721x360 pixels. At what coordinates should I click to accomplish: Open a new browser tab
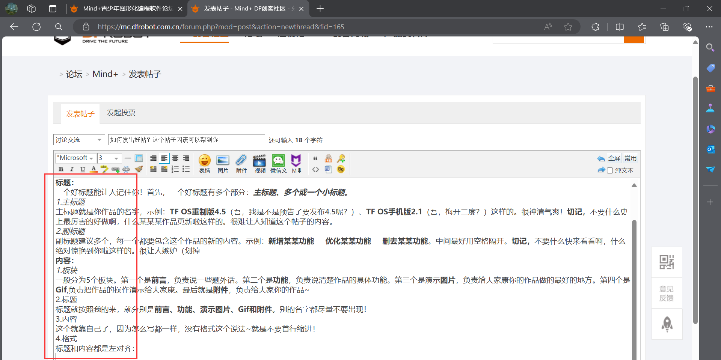click(x=320, y=8)
